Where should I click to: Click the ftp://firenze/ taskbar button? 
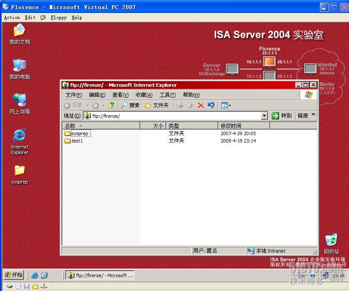click(x=100, y=275)
